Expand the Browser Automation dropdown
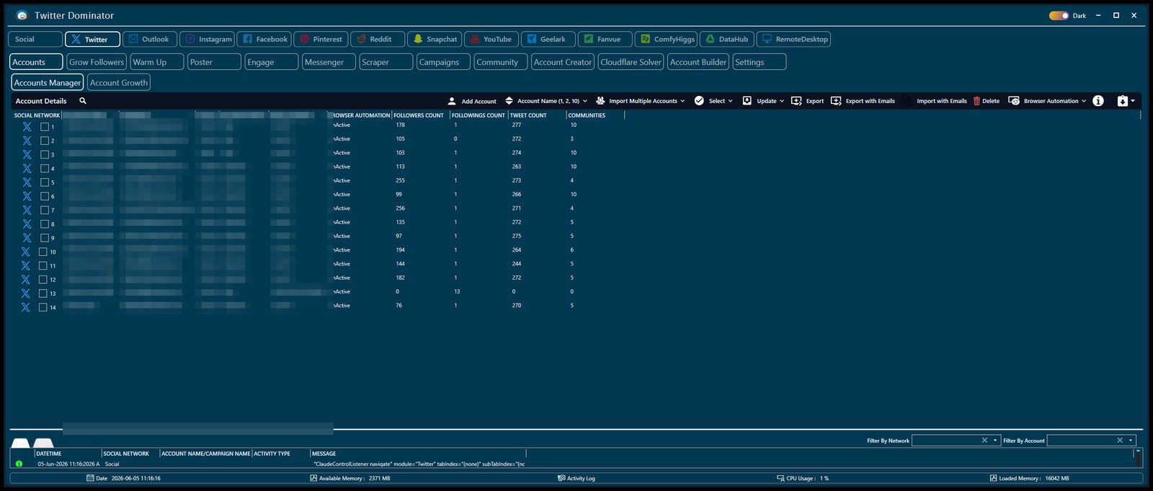1153x491 pixels. pos(1084,101)
